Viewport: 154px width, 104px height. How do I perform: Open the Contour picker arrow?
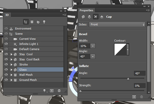[x=128, y=50]
